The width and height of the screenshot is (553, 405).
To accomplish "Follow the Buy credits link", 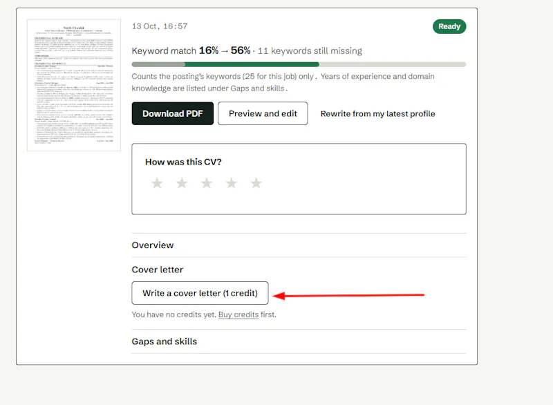I will pos(238,314).
